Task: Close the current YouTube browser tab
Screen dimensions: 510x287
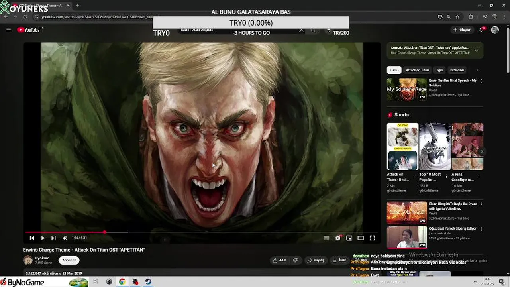Action: point(68,6)
